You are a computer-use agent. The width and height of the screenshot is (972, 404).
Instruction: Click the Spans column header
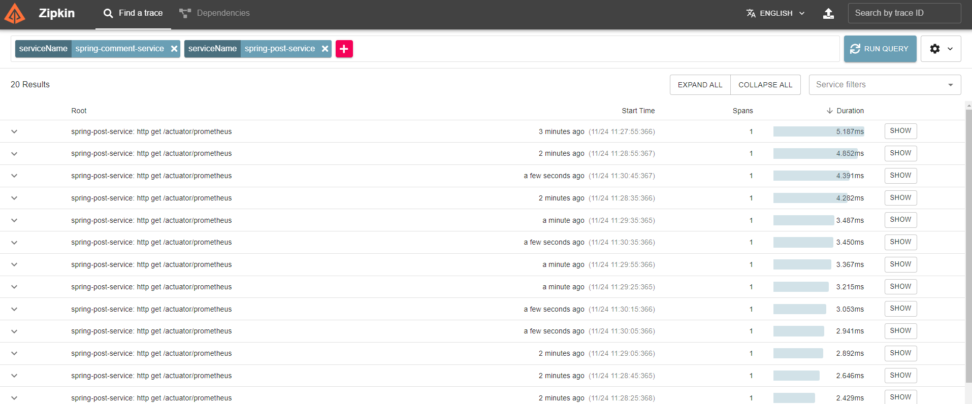[x=742, y=111]
